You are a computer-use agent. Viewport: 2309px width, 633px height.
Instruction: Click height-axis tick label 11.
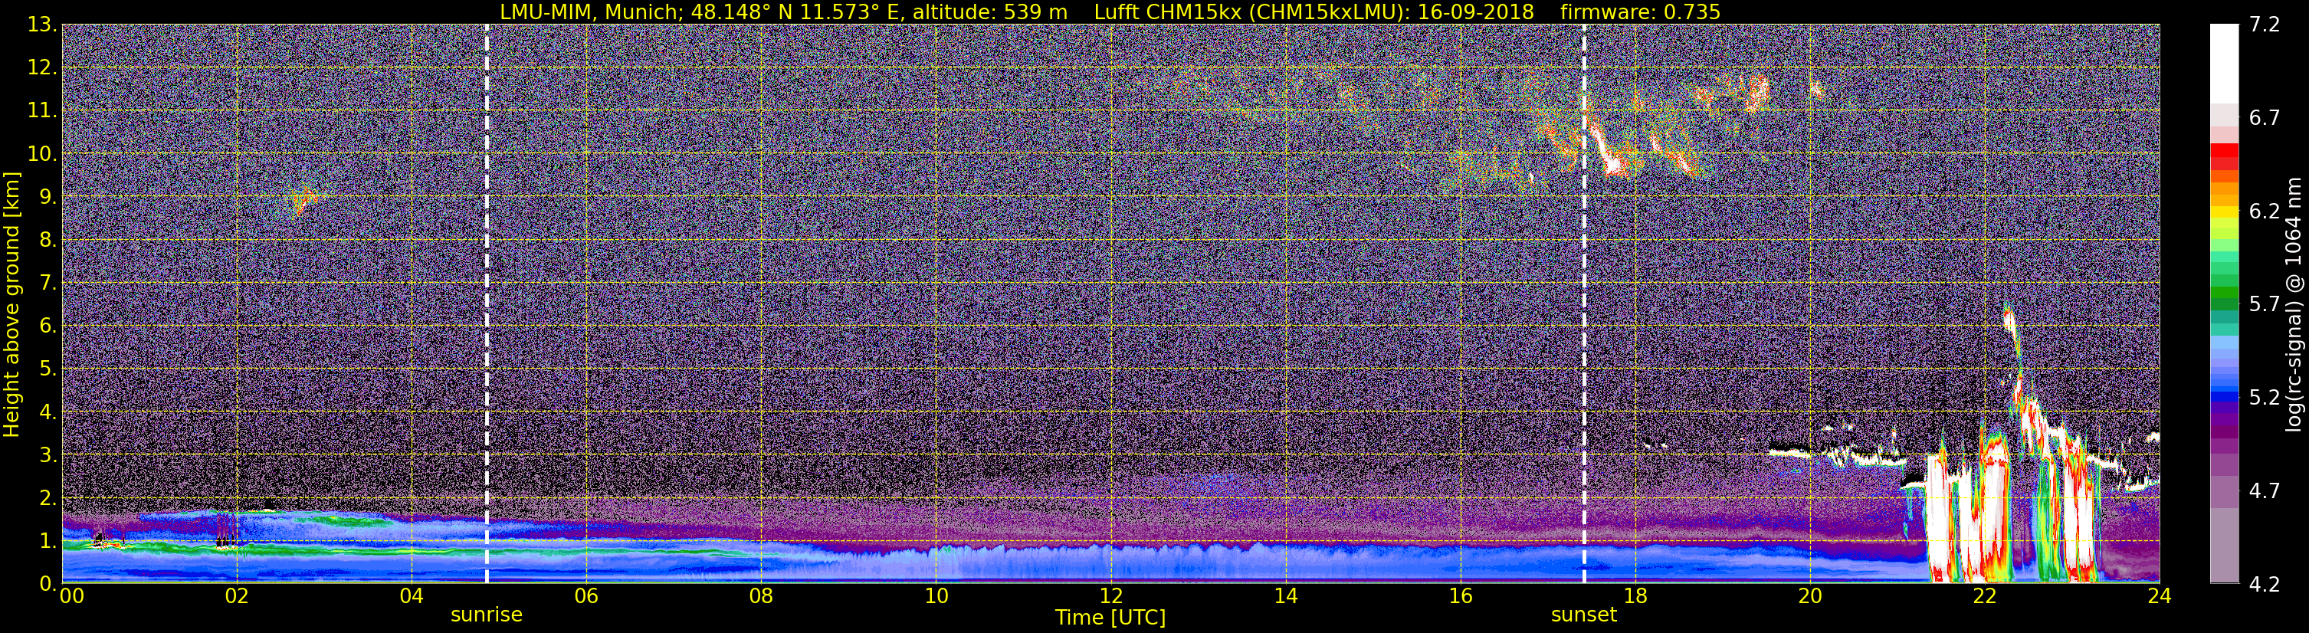click(41, 111)
